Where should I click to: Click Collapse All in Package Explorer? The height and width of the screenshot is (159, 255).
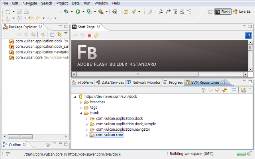click(52, 34)
